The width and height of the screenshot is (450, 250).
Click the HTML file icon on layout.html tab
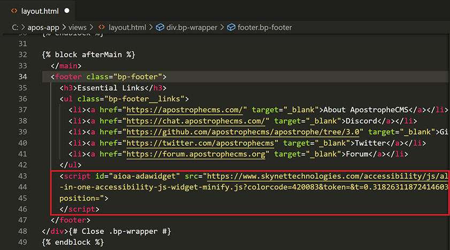(x=14, y=11)
